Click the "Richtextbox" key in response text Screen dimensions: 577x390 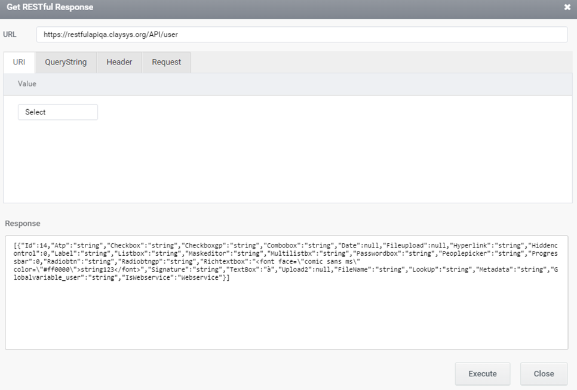click(x=225, y=261)
